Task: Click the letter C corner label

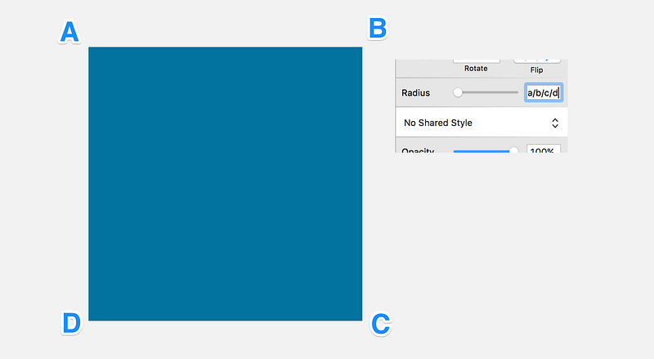Action: point(380,324)
